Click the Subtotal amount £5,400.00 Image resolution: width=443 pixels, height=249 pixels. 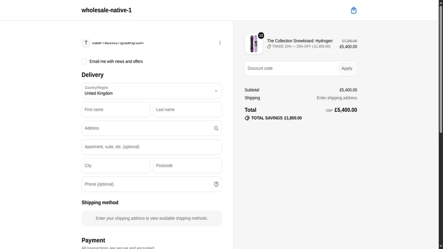click(x=348, y=90)
